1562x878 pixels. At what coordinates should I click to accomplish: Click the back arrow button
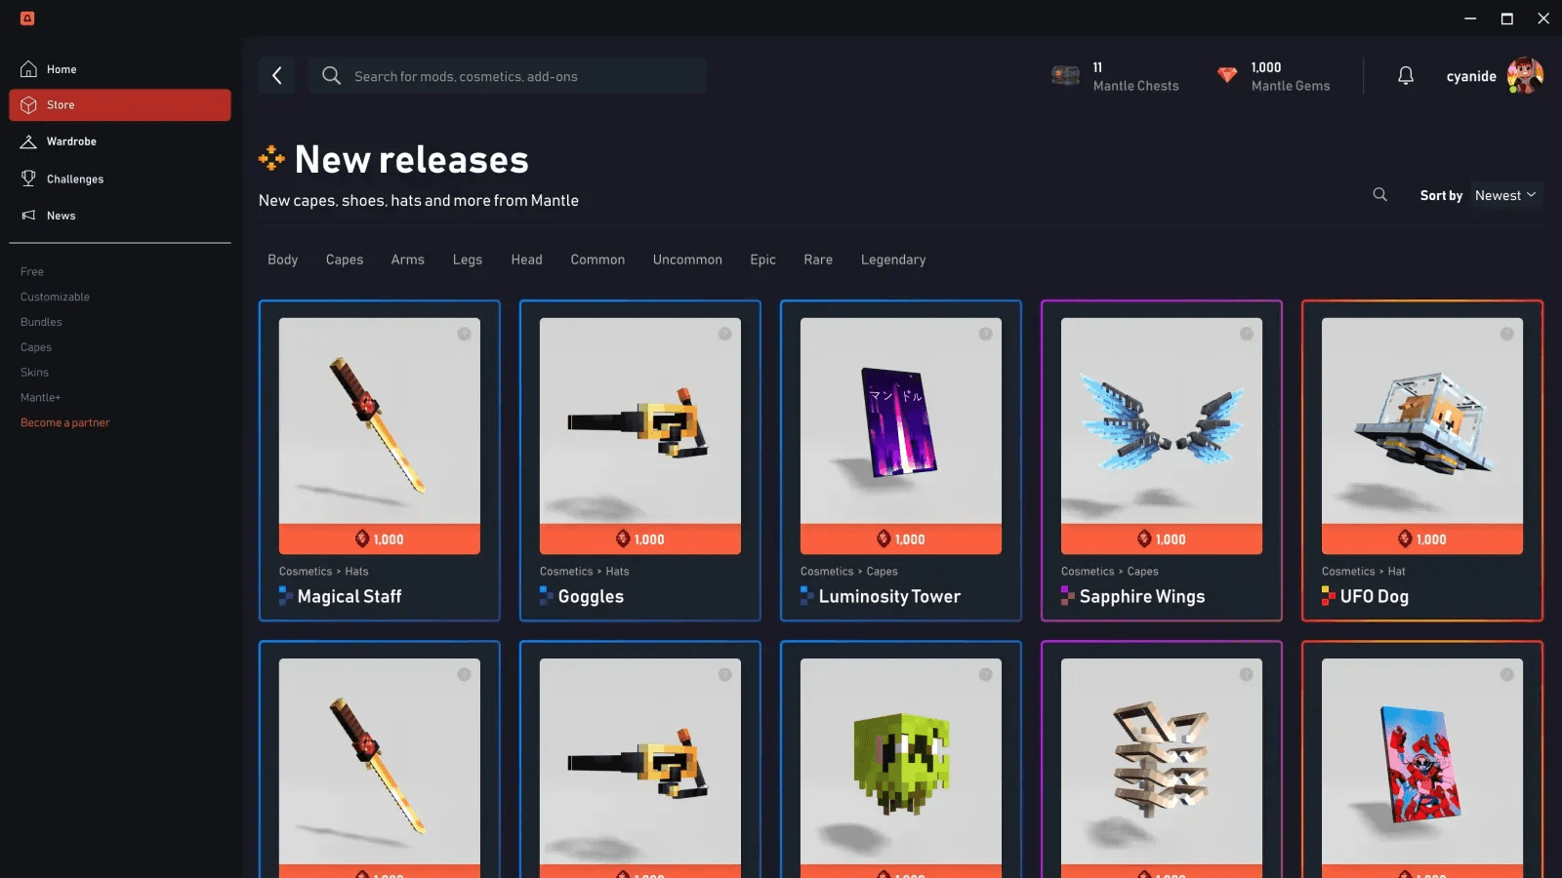click(276, 75)
